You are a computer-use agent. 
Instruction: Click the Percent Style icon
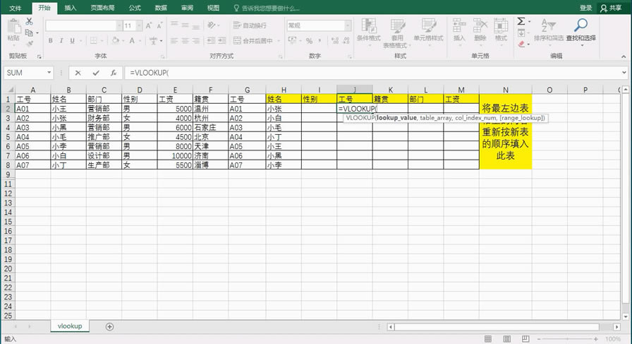pyautogui.click(x=309, y=41)
